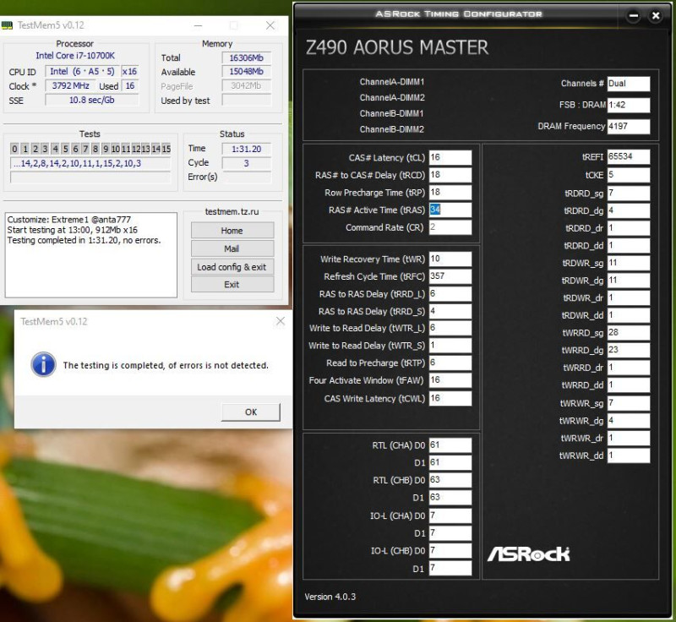This screenshot has height=622, width=676.
Task: Click the Command Rate (CR) field
Action: tap(450, 227)
